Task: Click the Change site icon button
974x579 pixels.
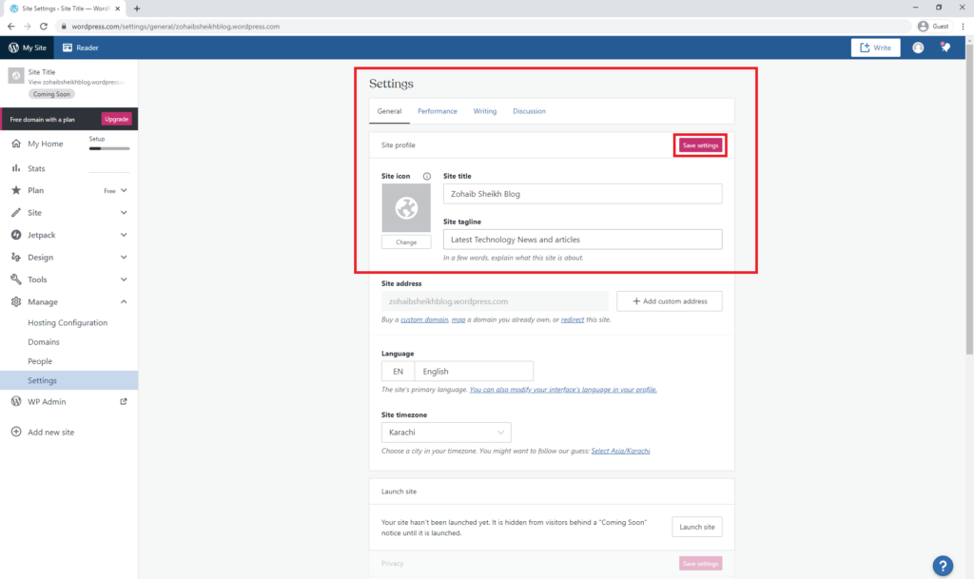Action: pyautogui.click(x=406, y=242)
